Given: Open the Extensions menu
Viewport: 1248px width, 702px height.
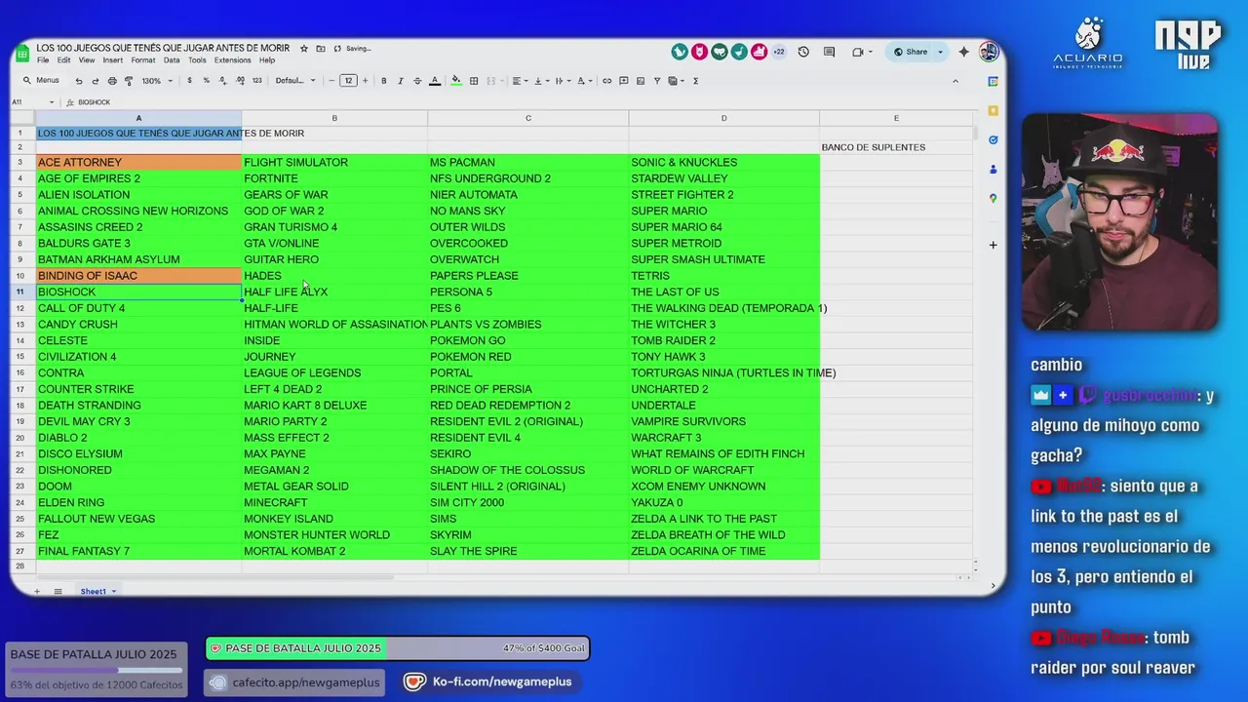Looking at the screenshot, I should coord(233,60).
